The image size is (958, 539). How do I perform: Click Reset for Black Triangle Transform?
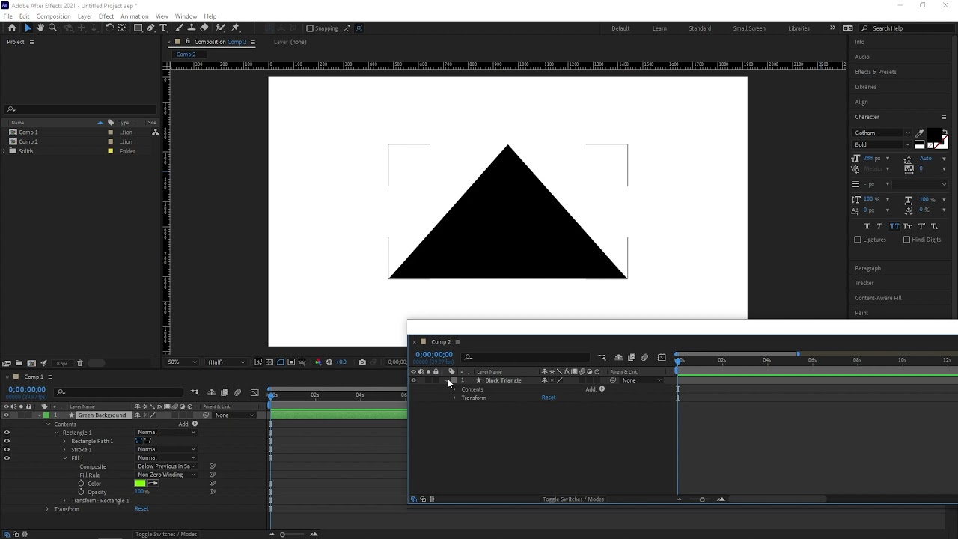click(x=549, y=398)
